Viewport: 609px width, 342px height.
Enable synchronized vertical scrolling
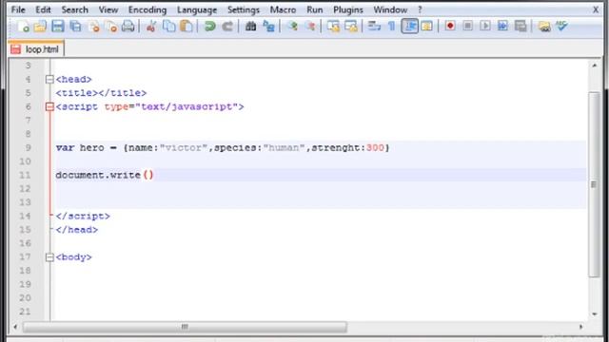coord(333,26)
